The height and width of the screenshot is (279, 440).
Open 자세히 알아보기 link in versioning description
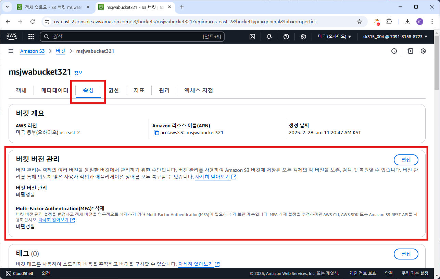pyautogui.click(x=216, y=177)
